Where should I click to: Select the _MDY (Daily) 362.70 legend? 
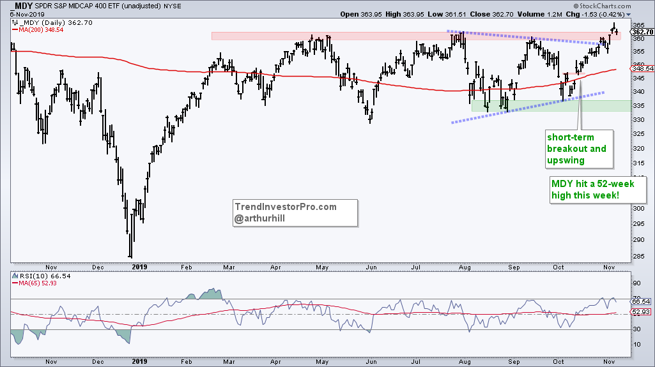tap(56, 22)
